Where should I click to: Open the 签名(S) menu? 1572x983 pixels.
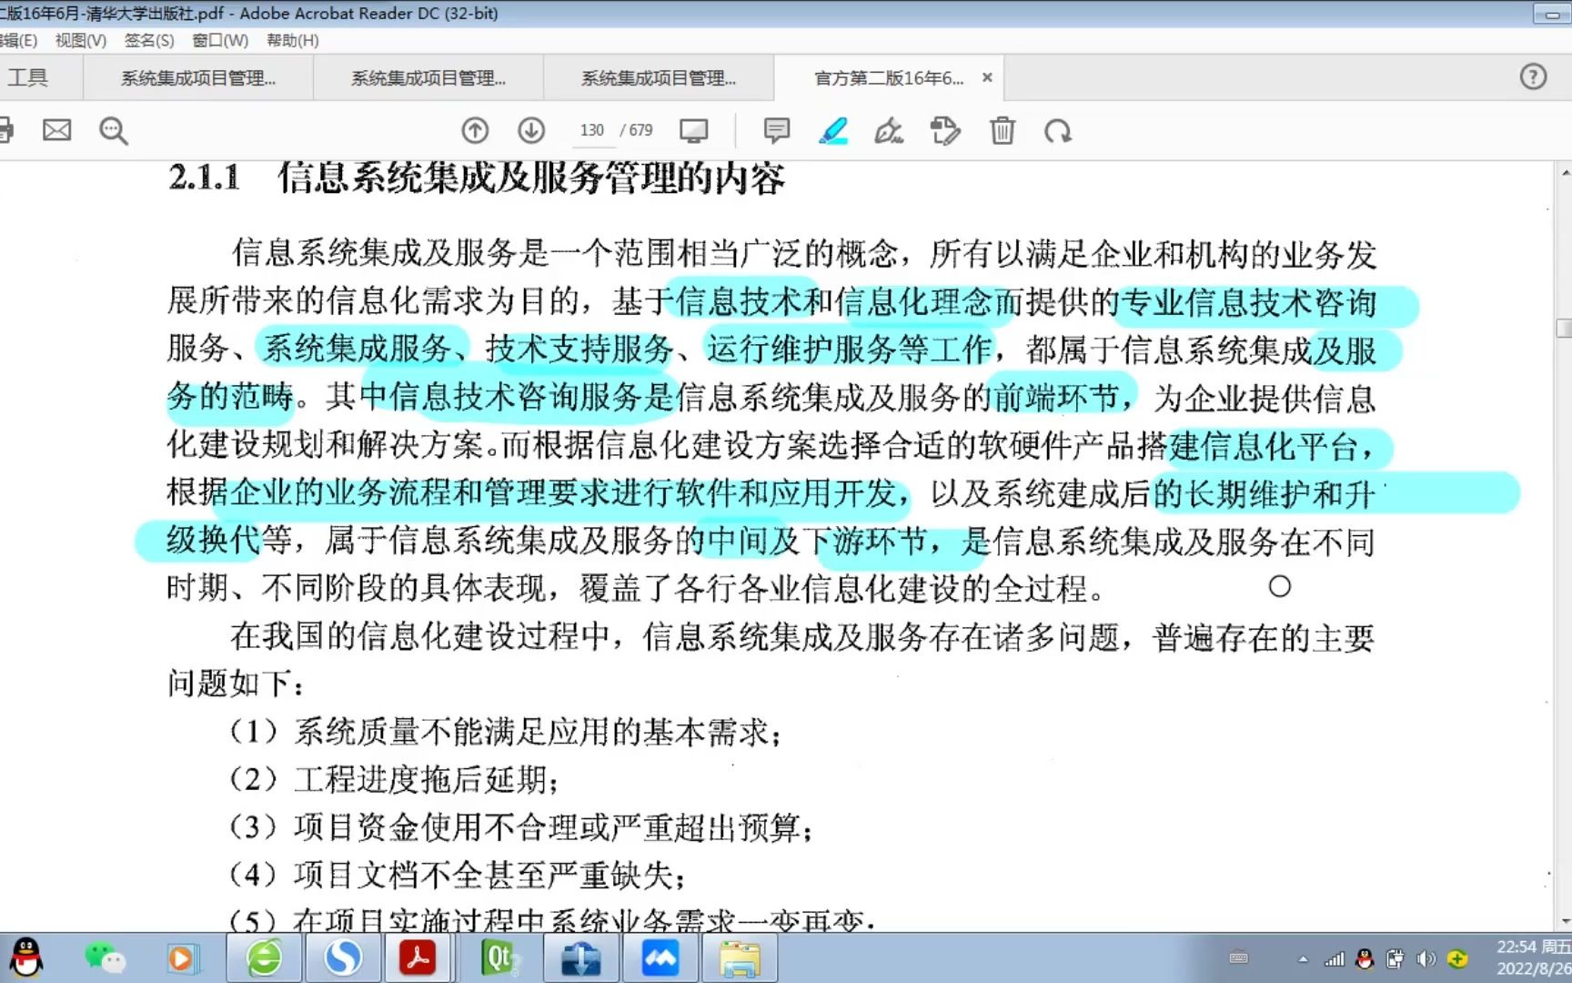[x=149, y=40]
